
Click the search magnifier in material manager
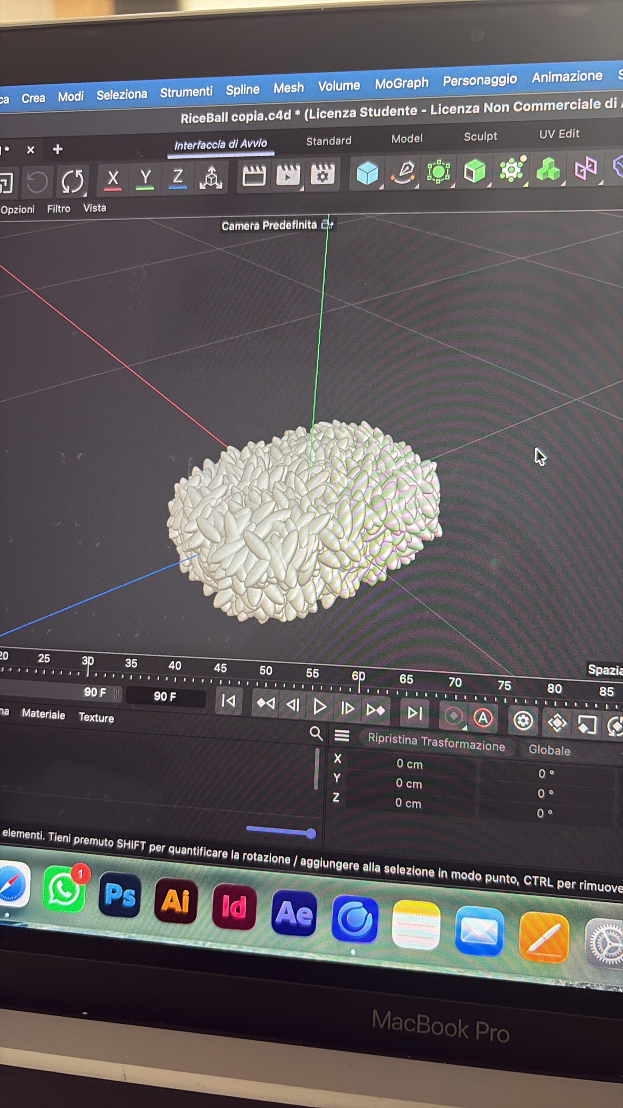pyautogui.click(x=316, y=733)
